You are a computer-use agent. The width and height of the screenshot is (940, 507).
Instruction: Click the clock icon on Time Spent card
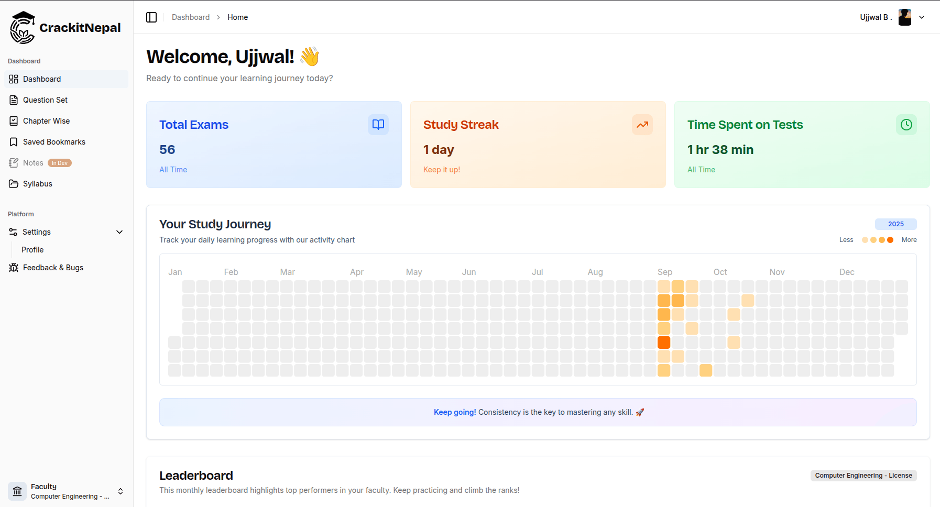(x=906, y=125)
